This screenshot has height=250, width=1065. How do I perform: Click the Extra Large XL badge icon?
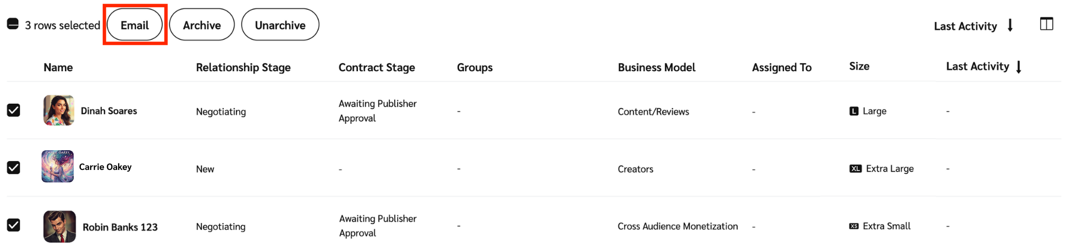[855, 169]
